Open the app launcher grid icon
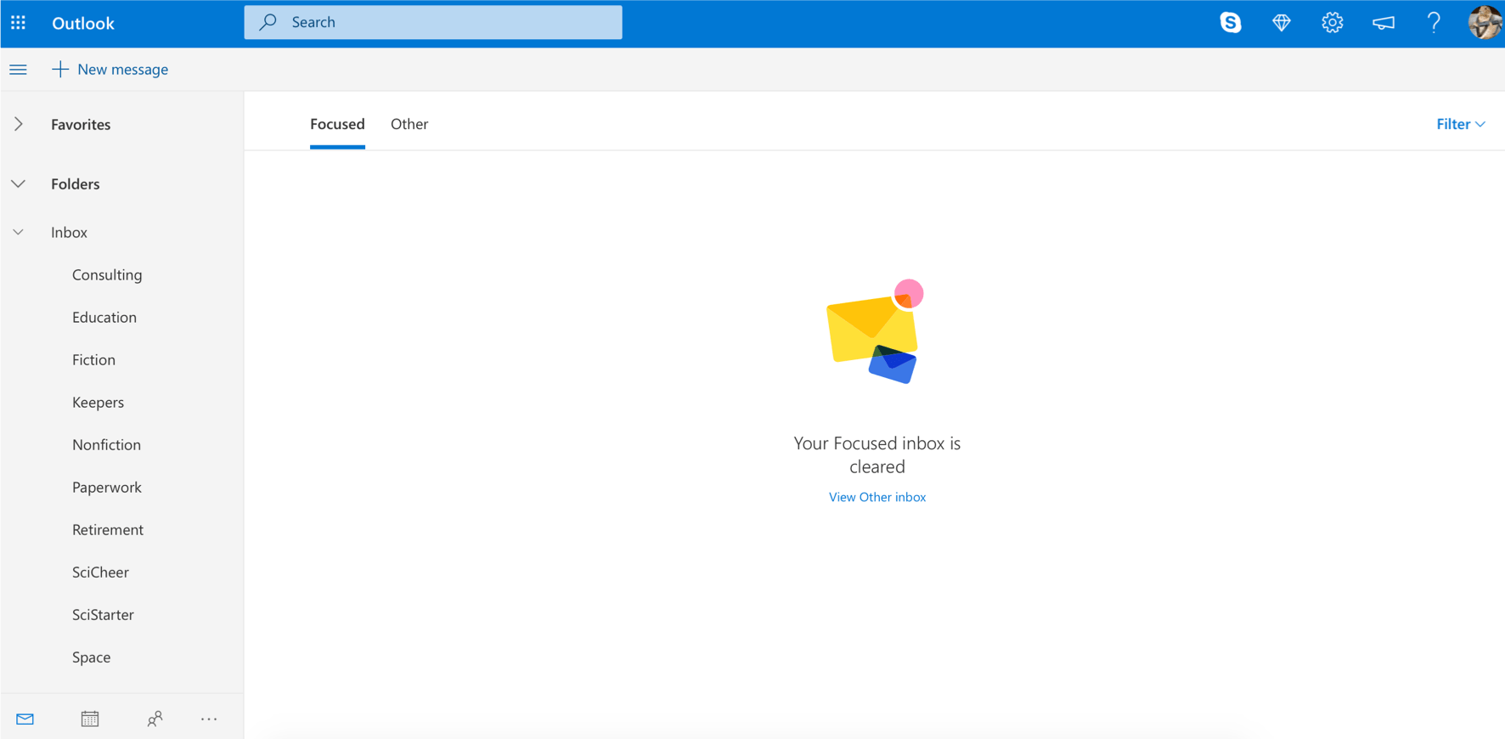 point(18,23)
